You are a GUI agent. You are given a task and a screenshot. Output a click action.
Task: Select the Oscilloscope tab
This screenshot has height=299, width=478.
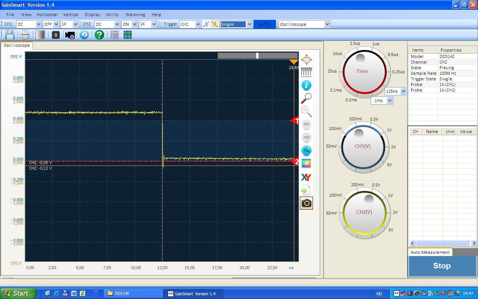[x=17, y=45]
